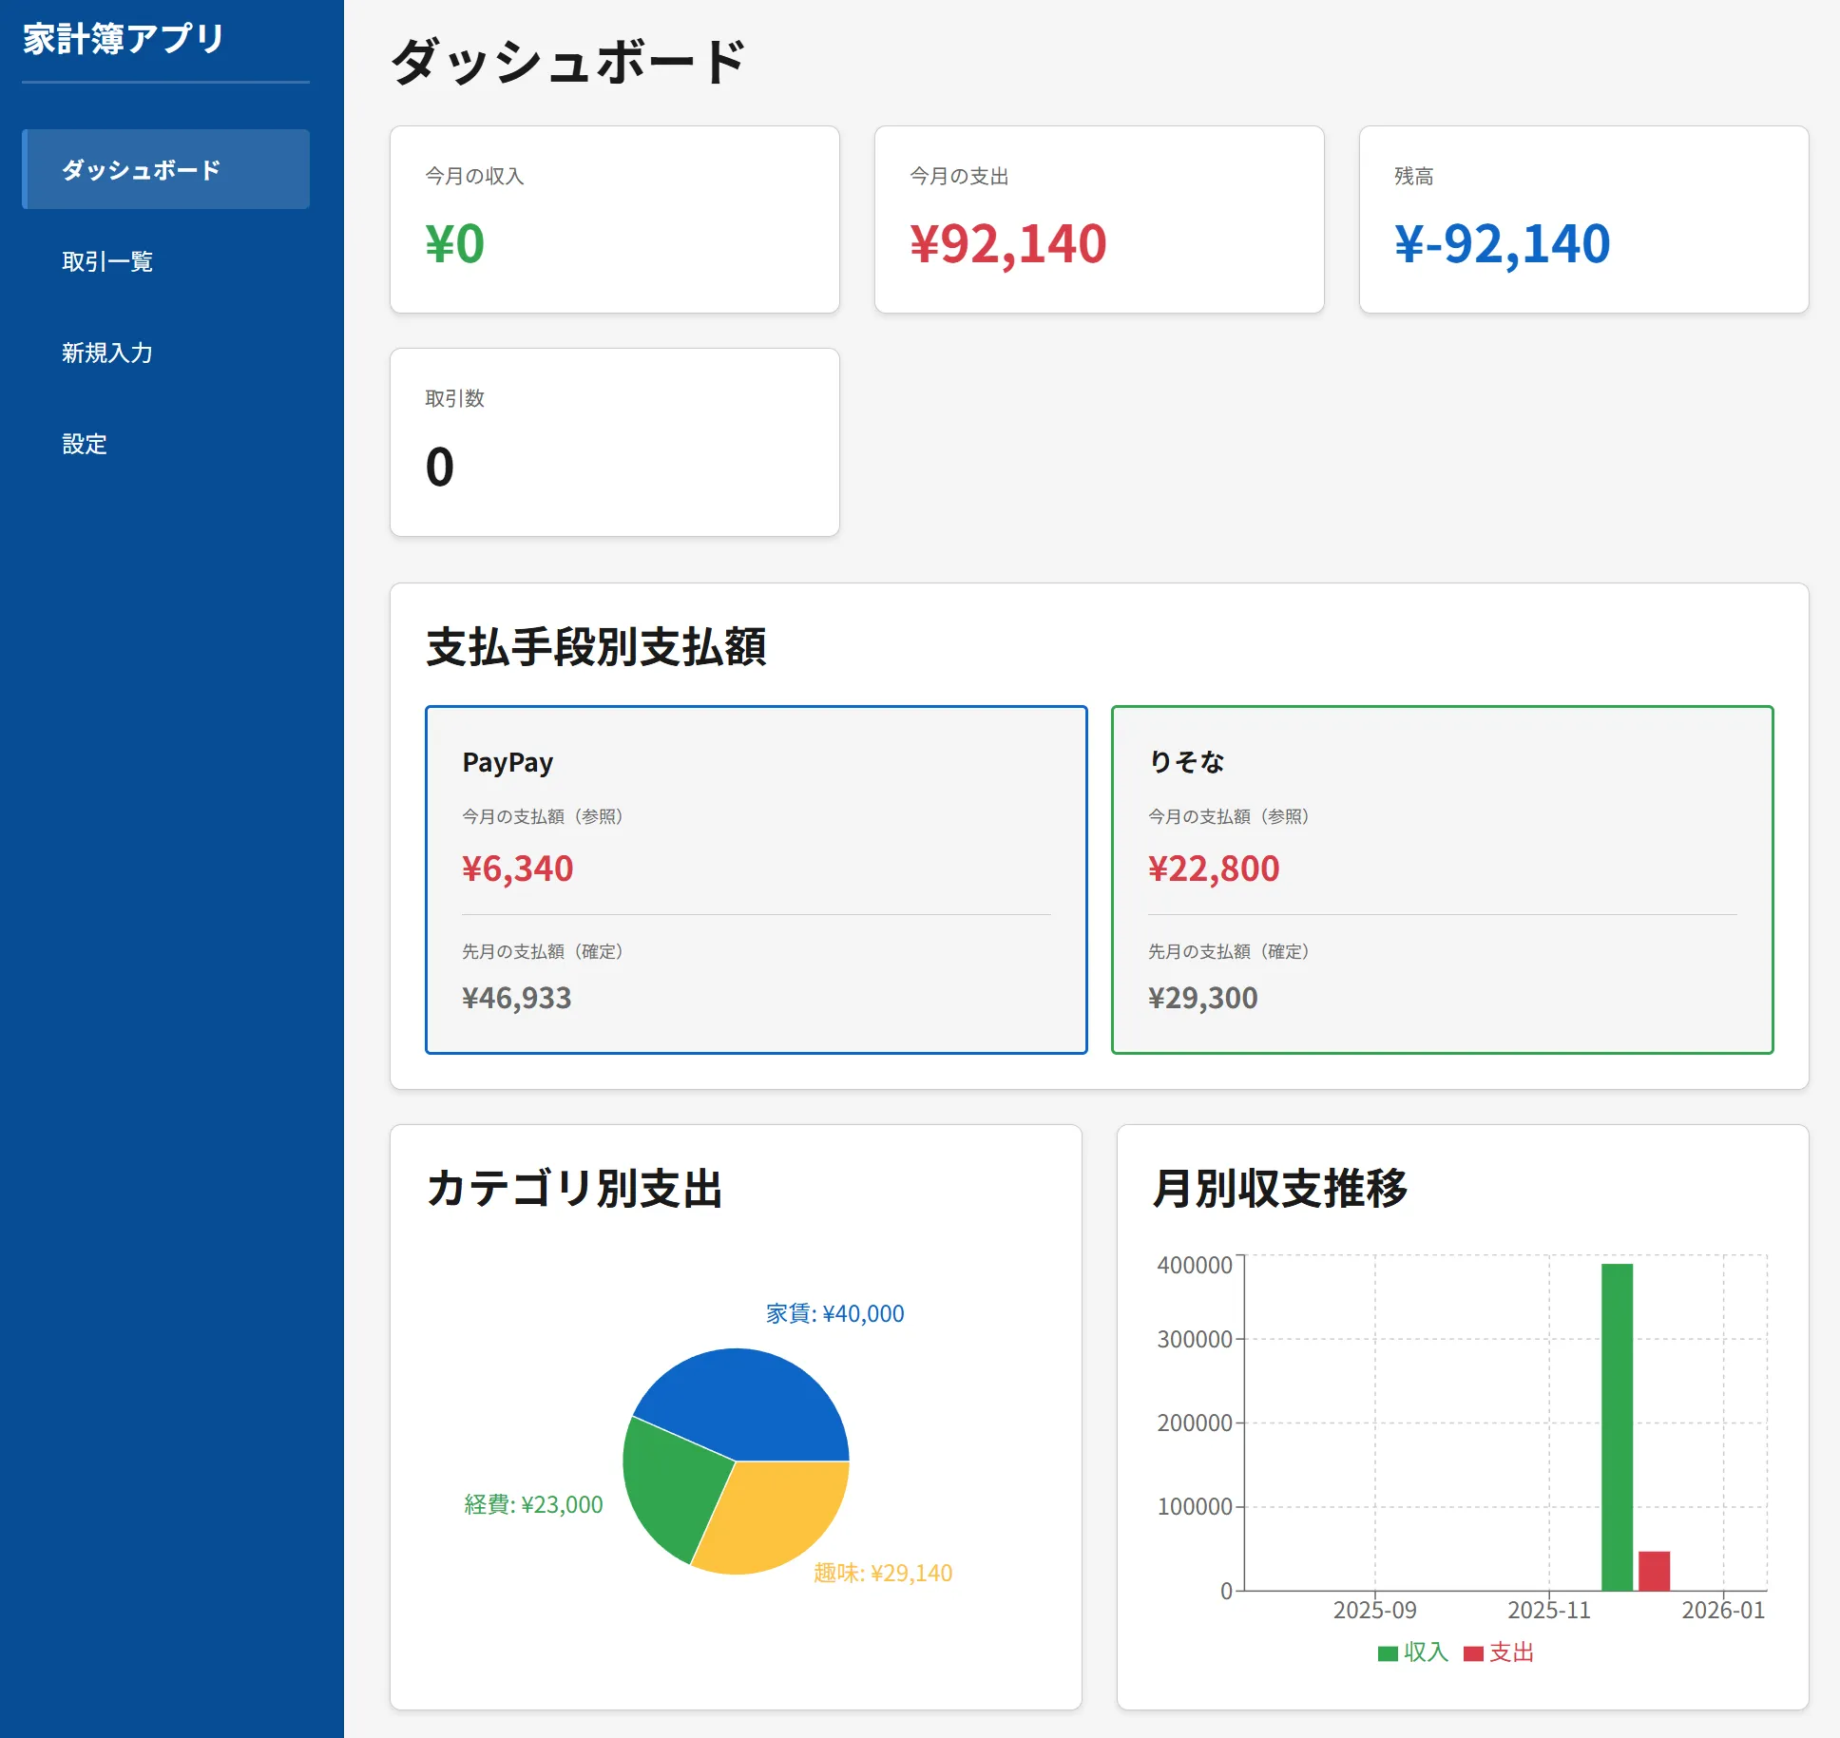Click the 残高 balance card
The width and height of the screenshot is (1840, 1738).
(1583, 220)
